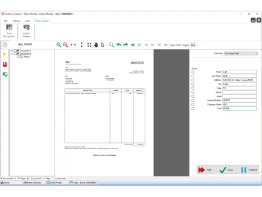The width and height of the screenshot is (262, 197).
Task: Select the hand pan tool
Action: click(96, 45)
